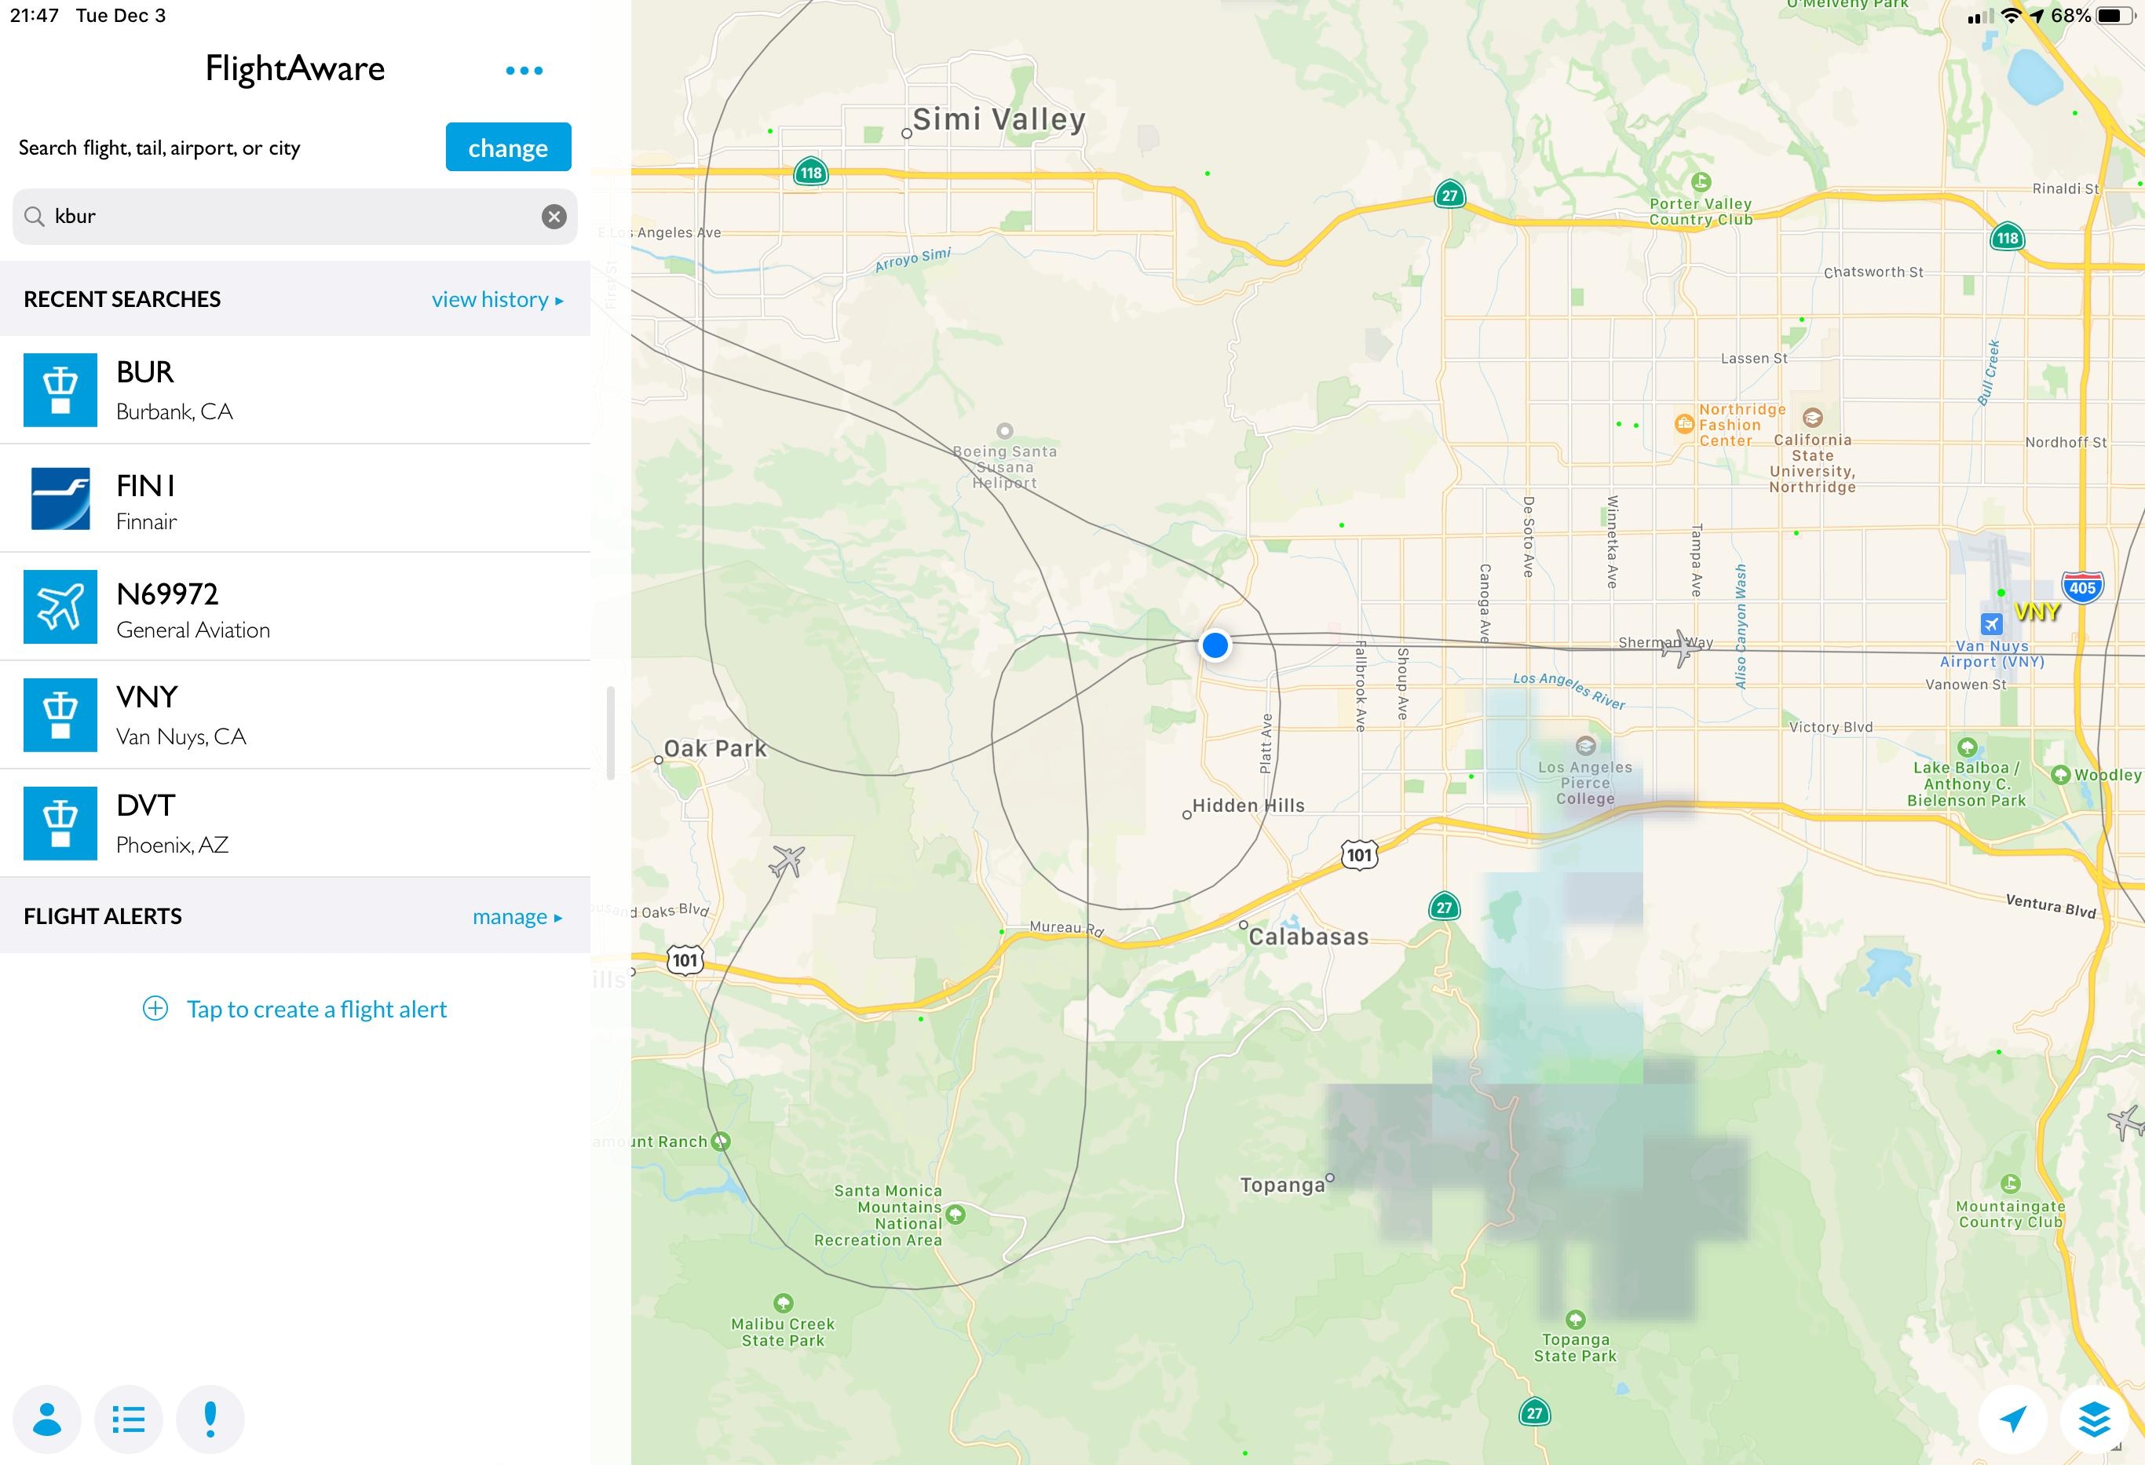Expand view history link

pos(496,300)
